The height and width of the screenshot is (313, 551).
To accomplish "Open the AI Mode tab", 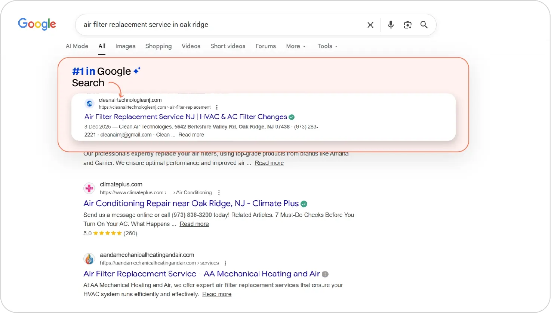I will pyautogui.click(x=77, y=46).
